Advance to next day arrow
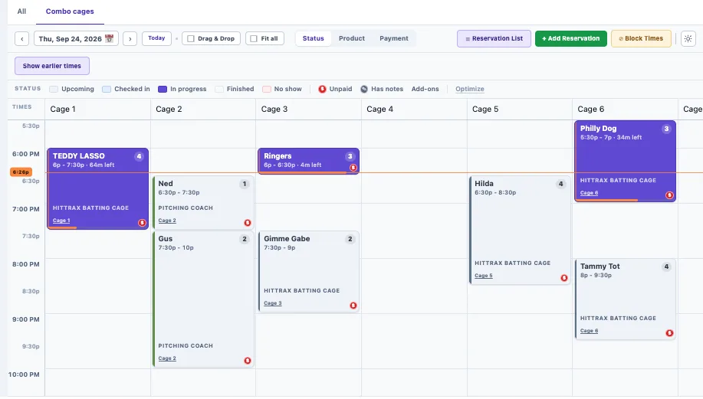Viewport: 703px width, 399px height. click(x=130, y=38)
